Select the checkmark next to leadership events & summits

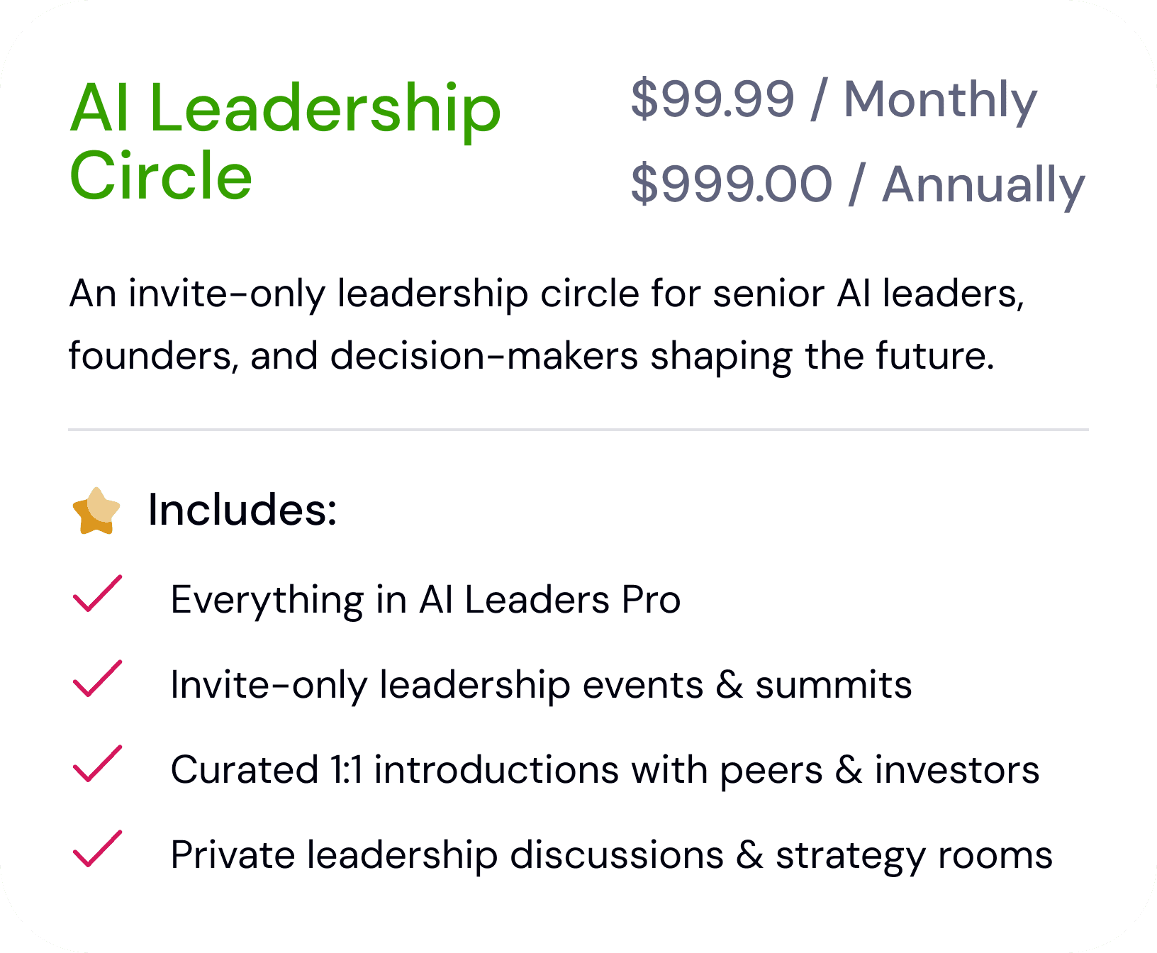97,679
